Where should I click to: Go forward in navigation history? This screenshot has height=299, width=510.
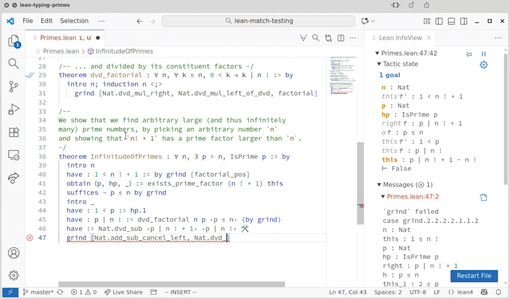(x=152, y=21)
